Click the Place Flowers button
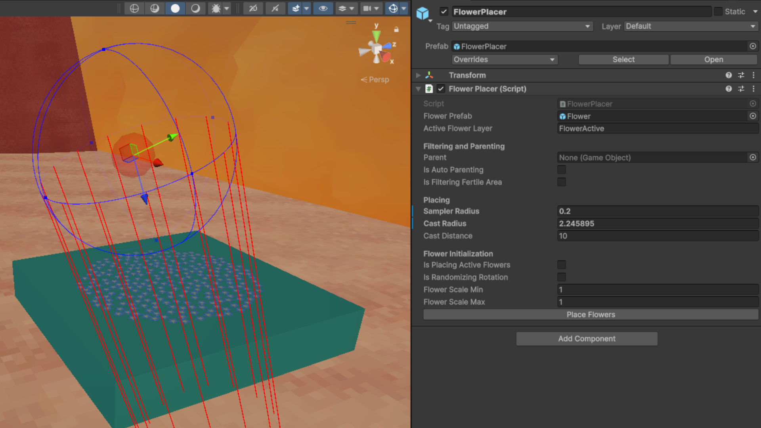This screenshot has width=761, height=428. coord(591,315)
